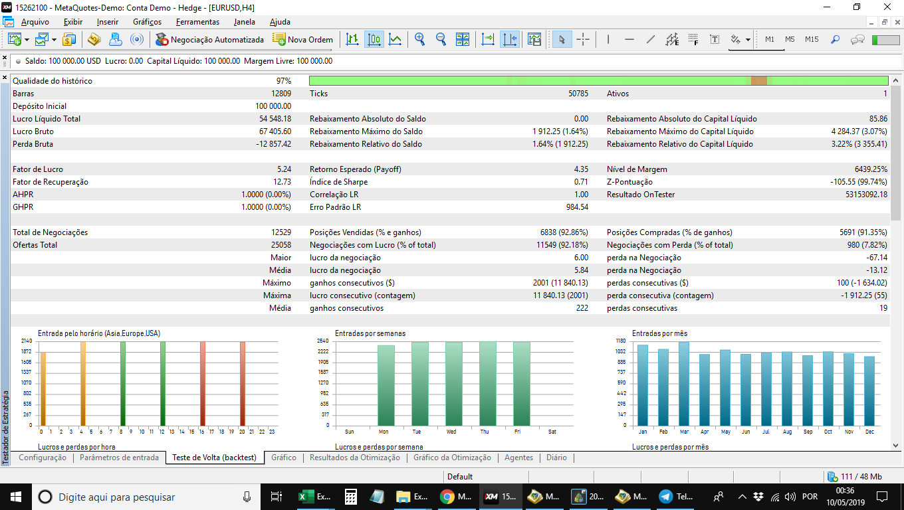Click the zoom in magnifier icon
This screenshot has width=904, height=510.
point(419,40)
